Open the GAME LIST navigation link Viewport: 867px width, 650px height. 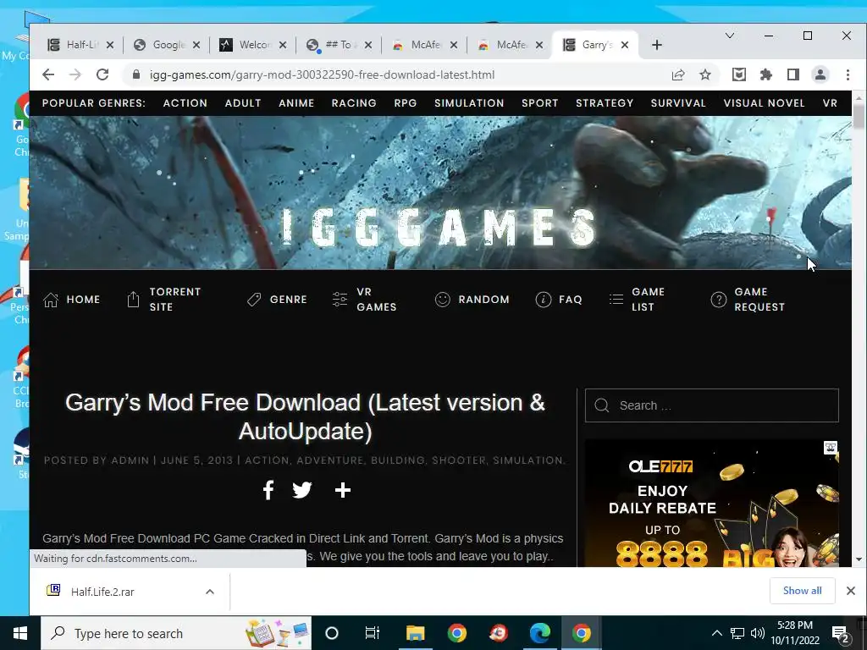(x=637, y=299)
